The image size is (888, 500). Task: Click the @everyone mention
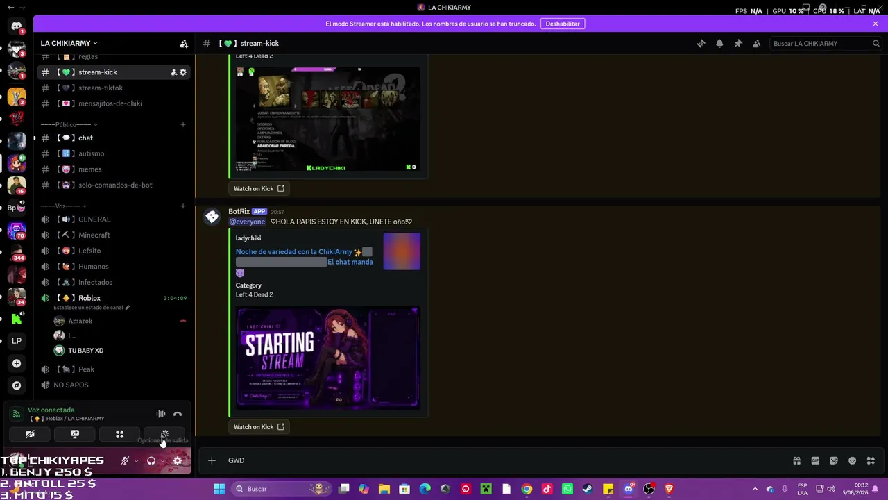(247, 222)
